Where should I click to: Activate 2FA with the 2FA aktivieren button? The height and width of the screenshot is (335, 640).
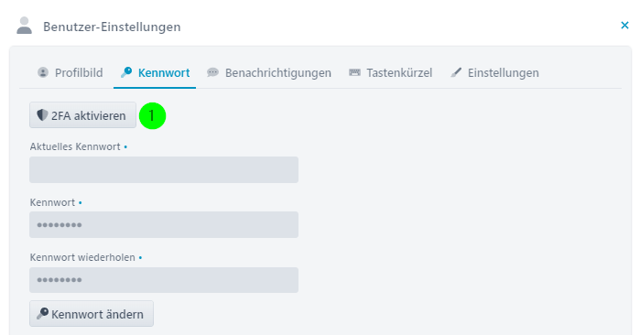tap(82, 115)
